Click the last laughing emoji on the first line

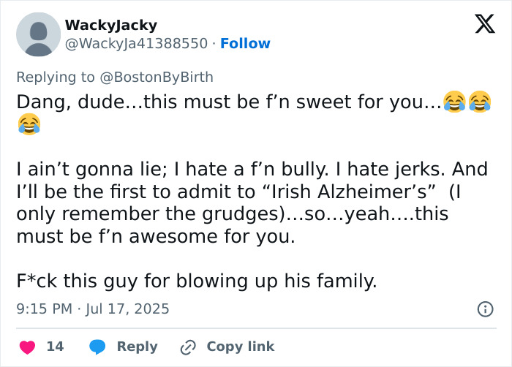[x=480, y=102]
